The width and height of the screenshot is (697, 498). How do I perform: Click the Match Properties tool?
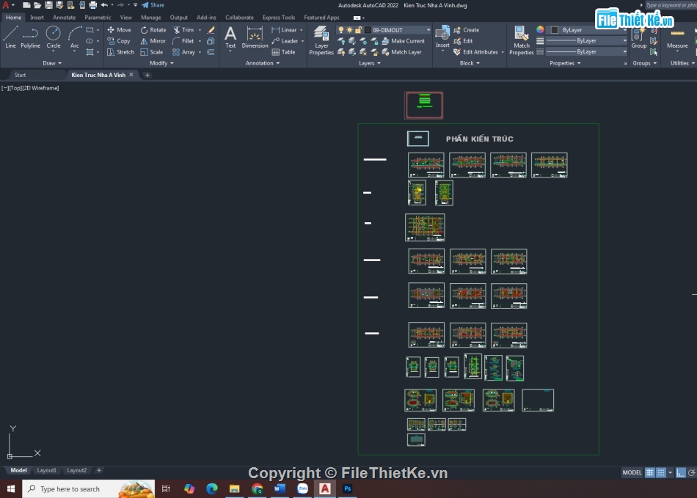521,40
